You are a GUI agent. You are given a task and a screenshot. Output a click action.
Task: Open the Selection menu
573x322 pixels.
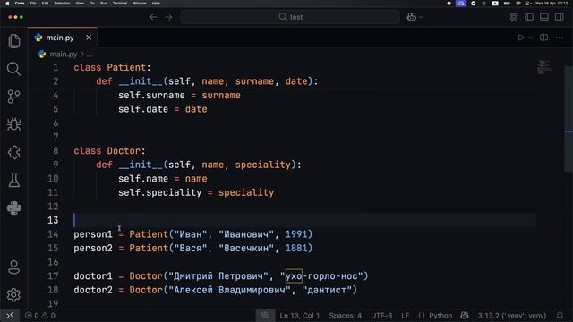(x=62, y=4)
